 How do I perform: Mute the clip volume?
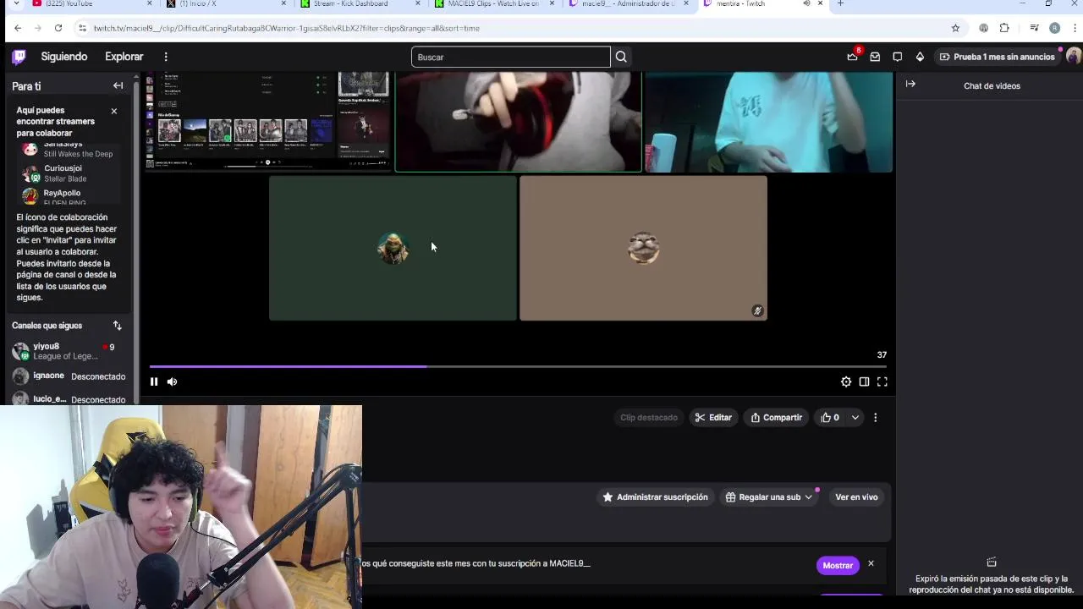tap(172, 381)
